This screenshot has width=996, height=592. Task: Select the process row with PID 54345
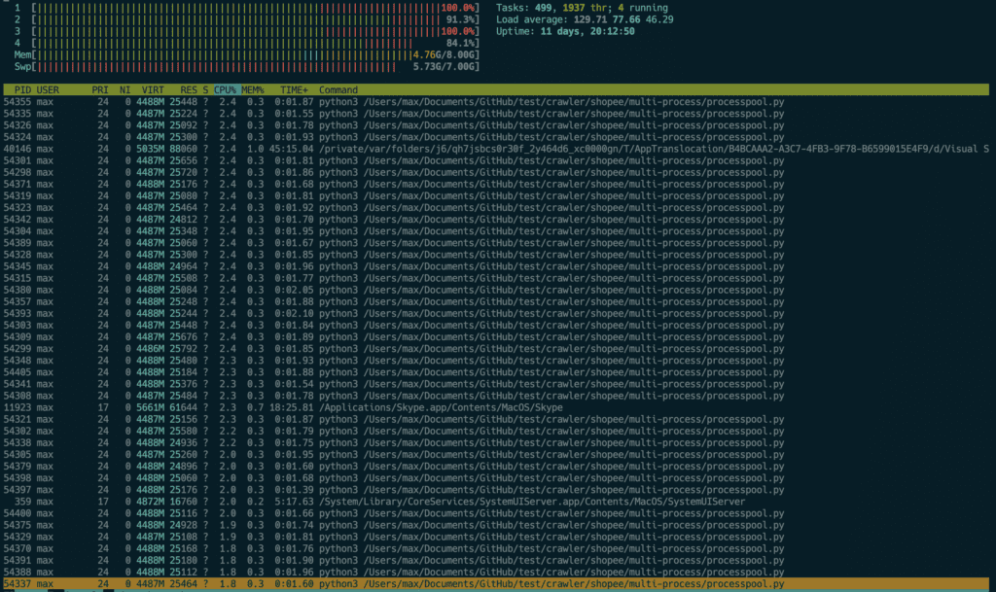(x=496, y=265)
